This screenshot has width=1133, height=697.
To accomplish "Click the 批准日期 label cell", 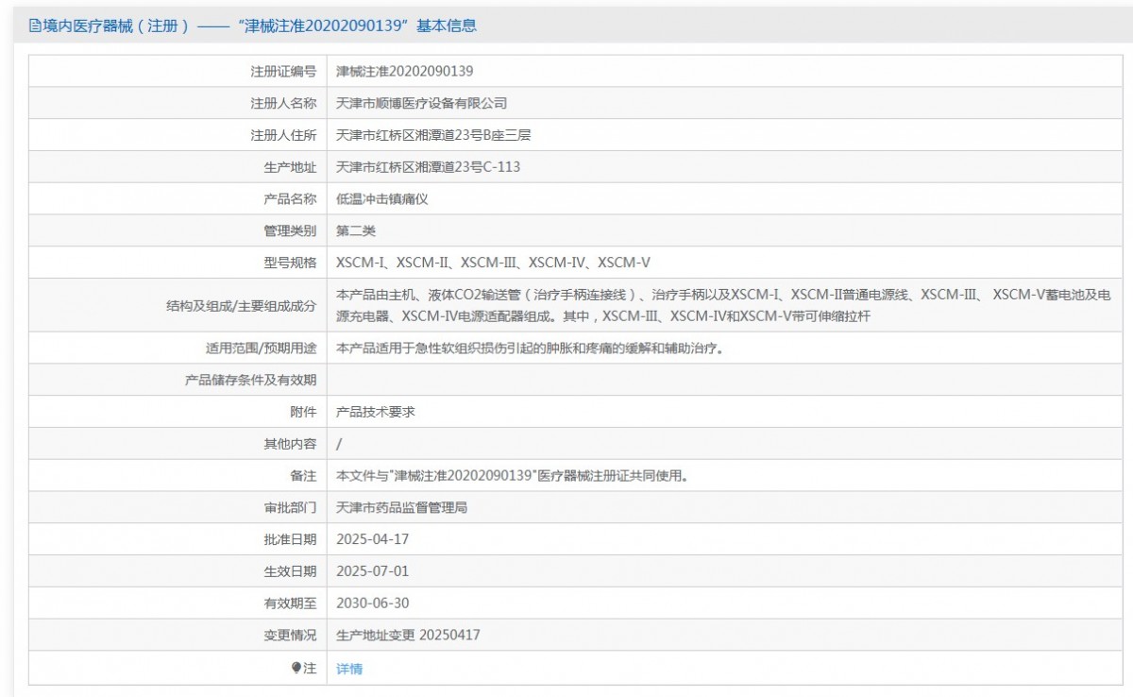I will (178, 539).
